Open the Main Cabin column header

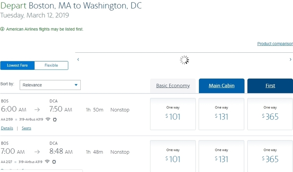pyautogui.click(x=222, y=86)
